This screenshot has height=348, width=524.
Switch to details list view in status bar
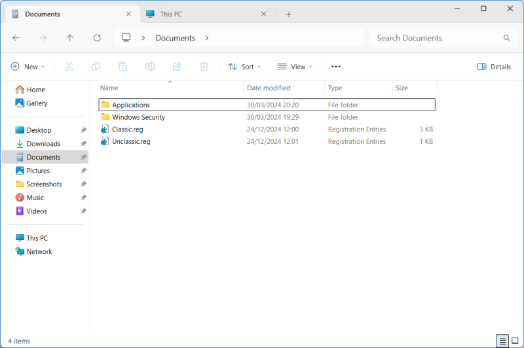pyautogui.click(x=502, y=341)
